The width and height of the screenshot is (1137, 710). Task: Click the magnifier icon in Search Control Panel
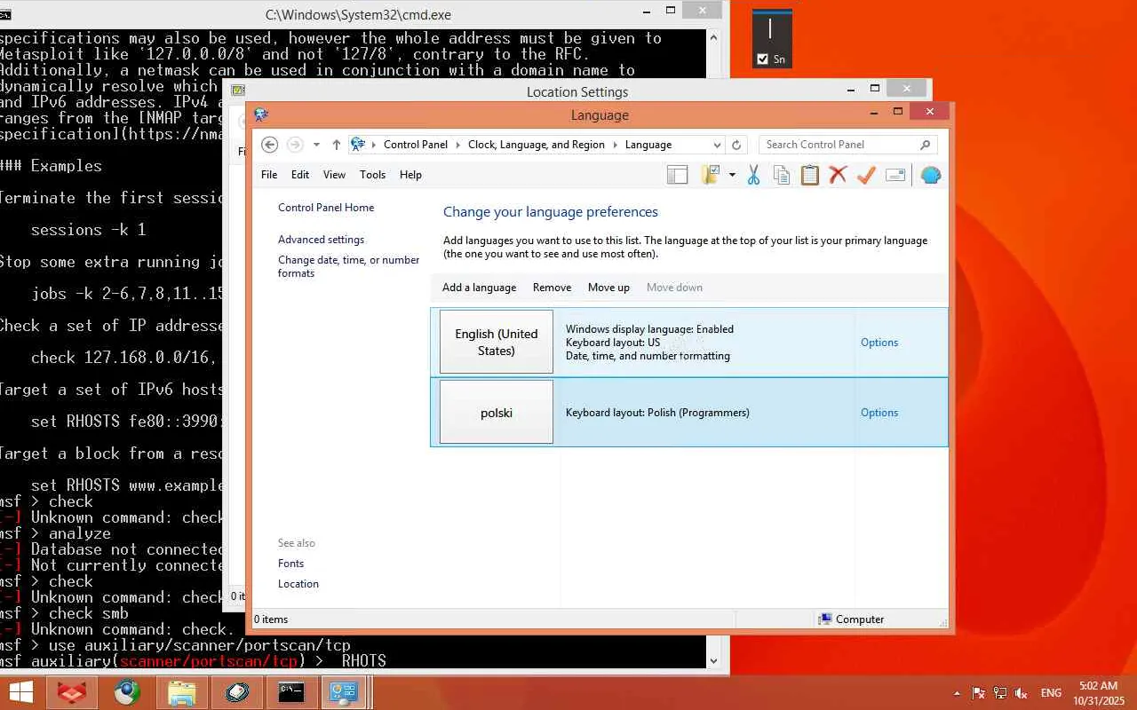pos(925,145)
